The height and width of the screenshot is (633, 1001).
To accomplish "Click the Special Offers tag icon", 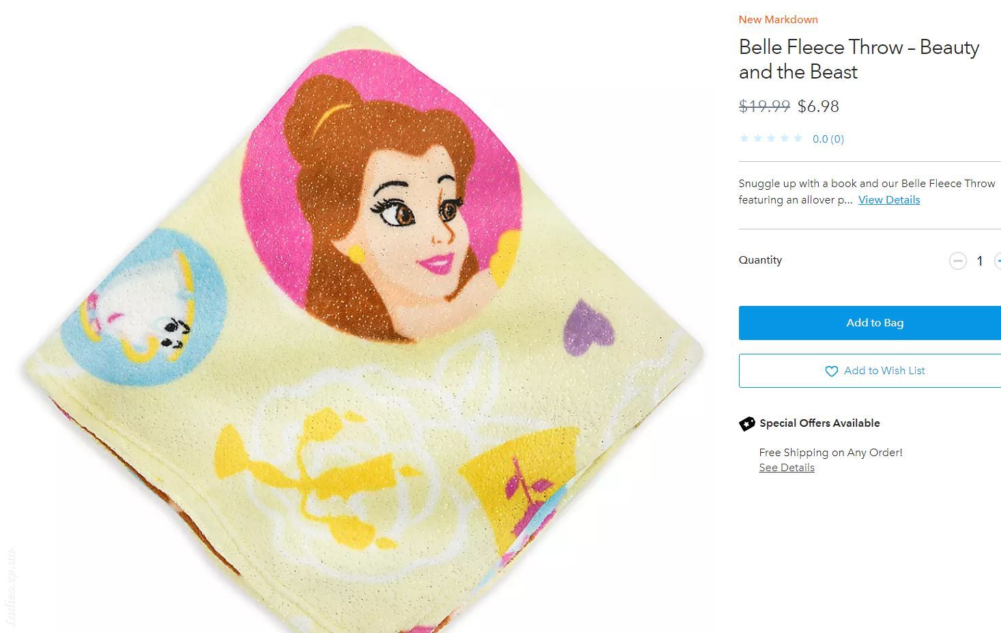I will pyautogui.click(x=747, y=423).
